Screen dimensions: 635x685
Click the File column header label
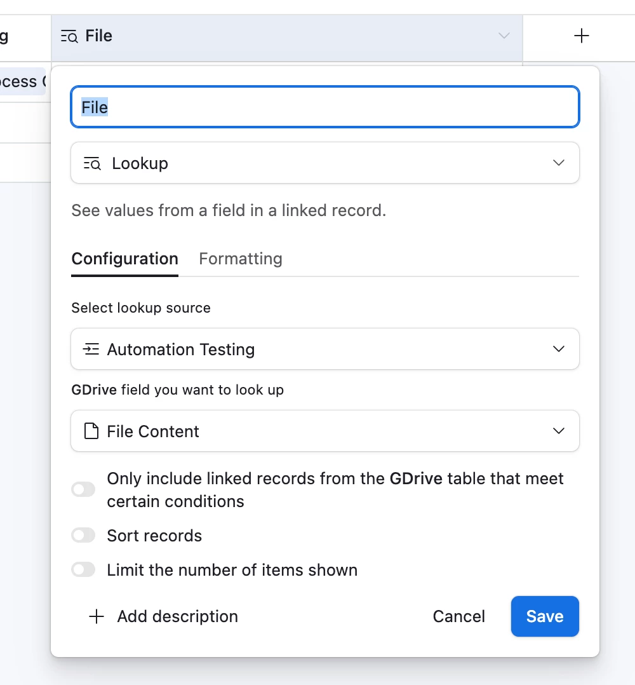point(99,36)
